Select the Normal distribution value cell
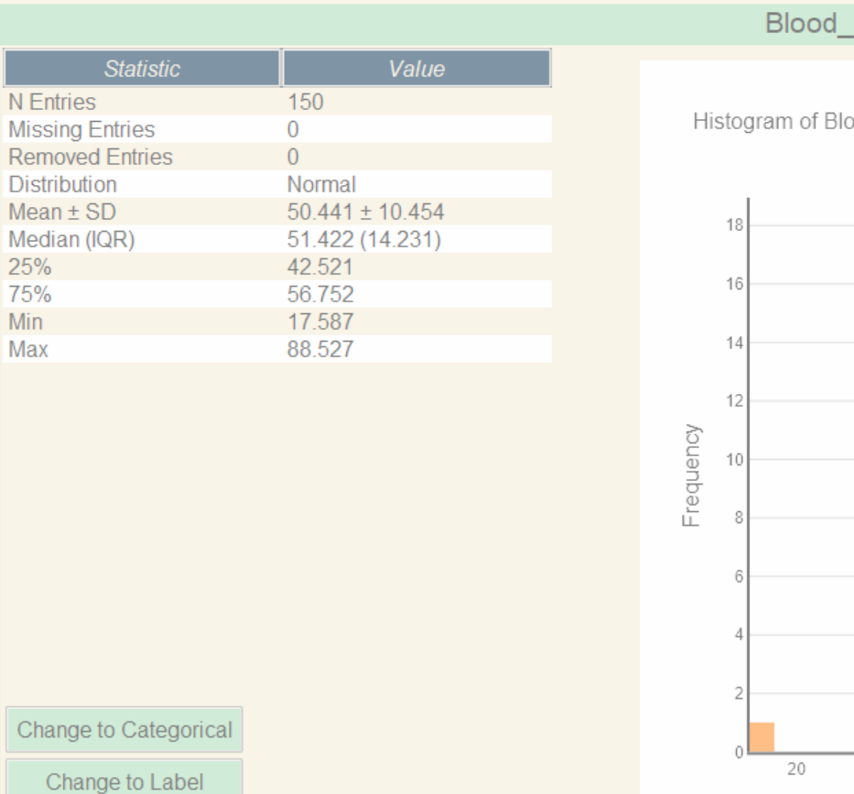Viewport: 854px width, 794px height. (x=321, y=184)
